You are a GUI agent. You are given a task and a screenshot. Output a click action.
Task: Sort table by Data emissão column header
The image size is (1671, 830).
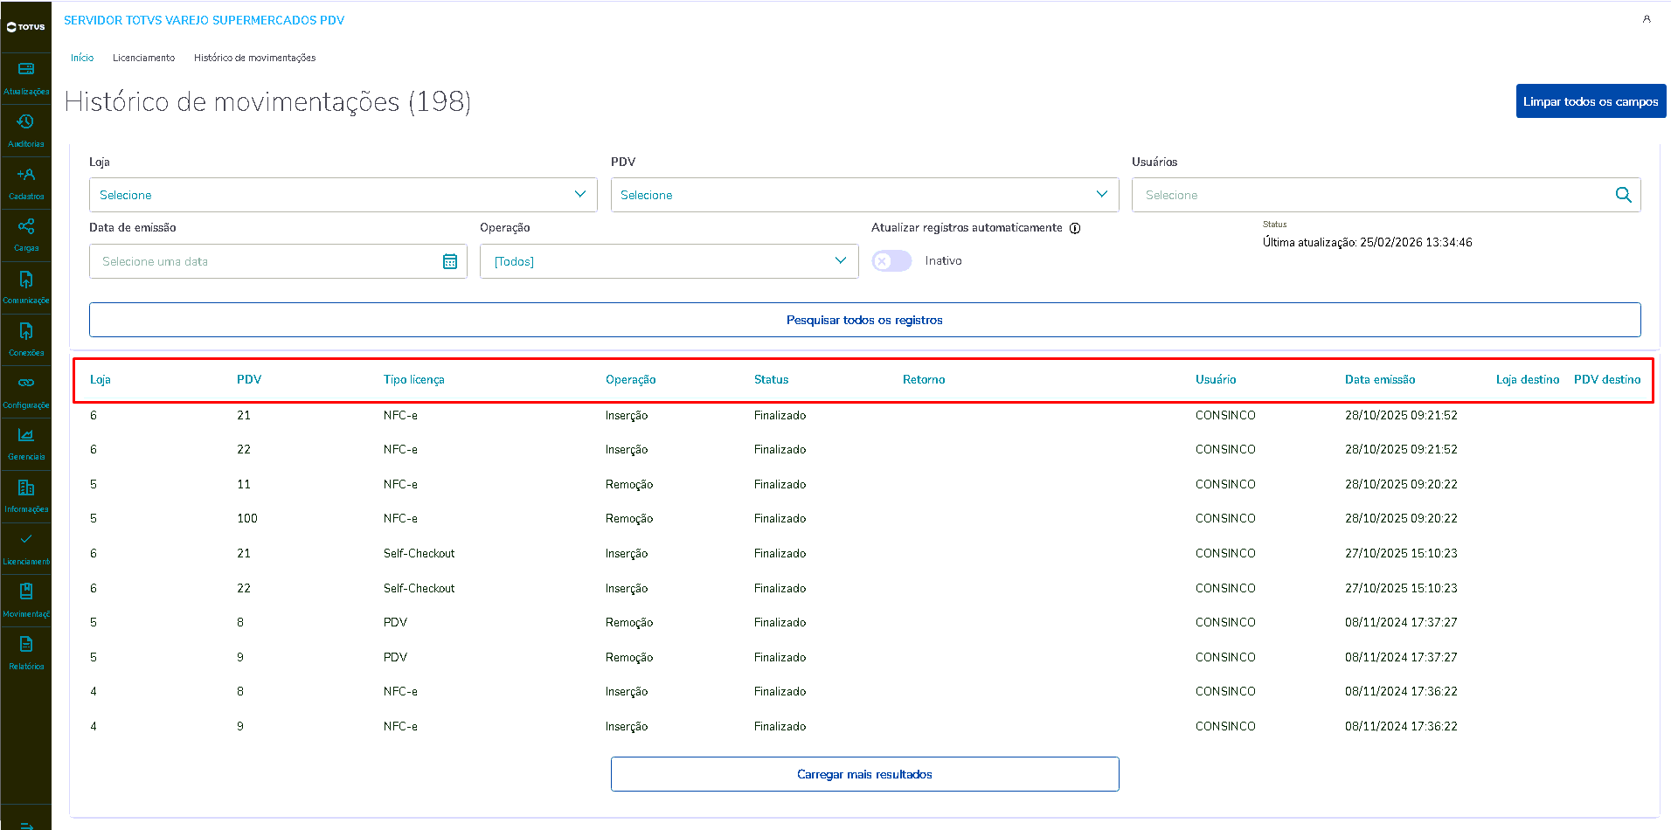tap(1379, 379)
